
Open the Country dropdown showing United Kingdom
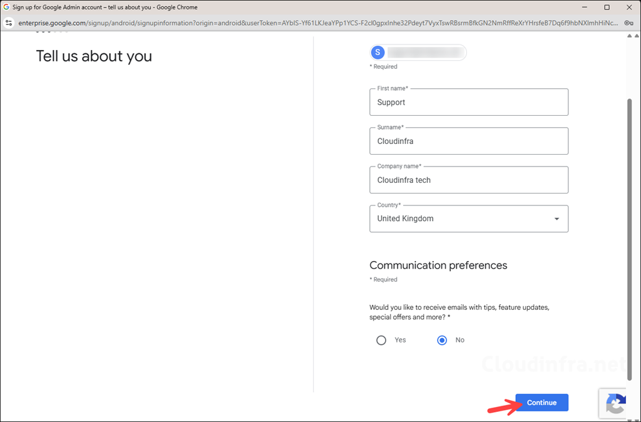469,219
